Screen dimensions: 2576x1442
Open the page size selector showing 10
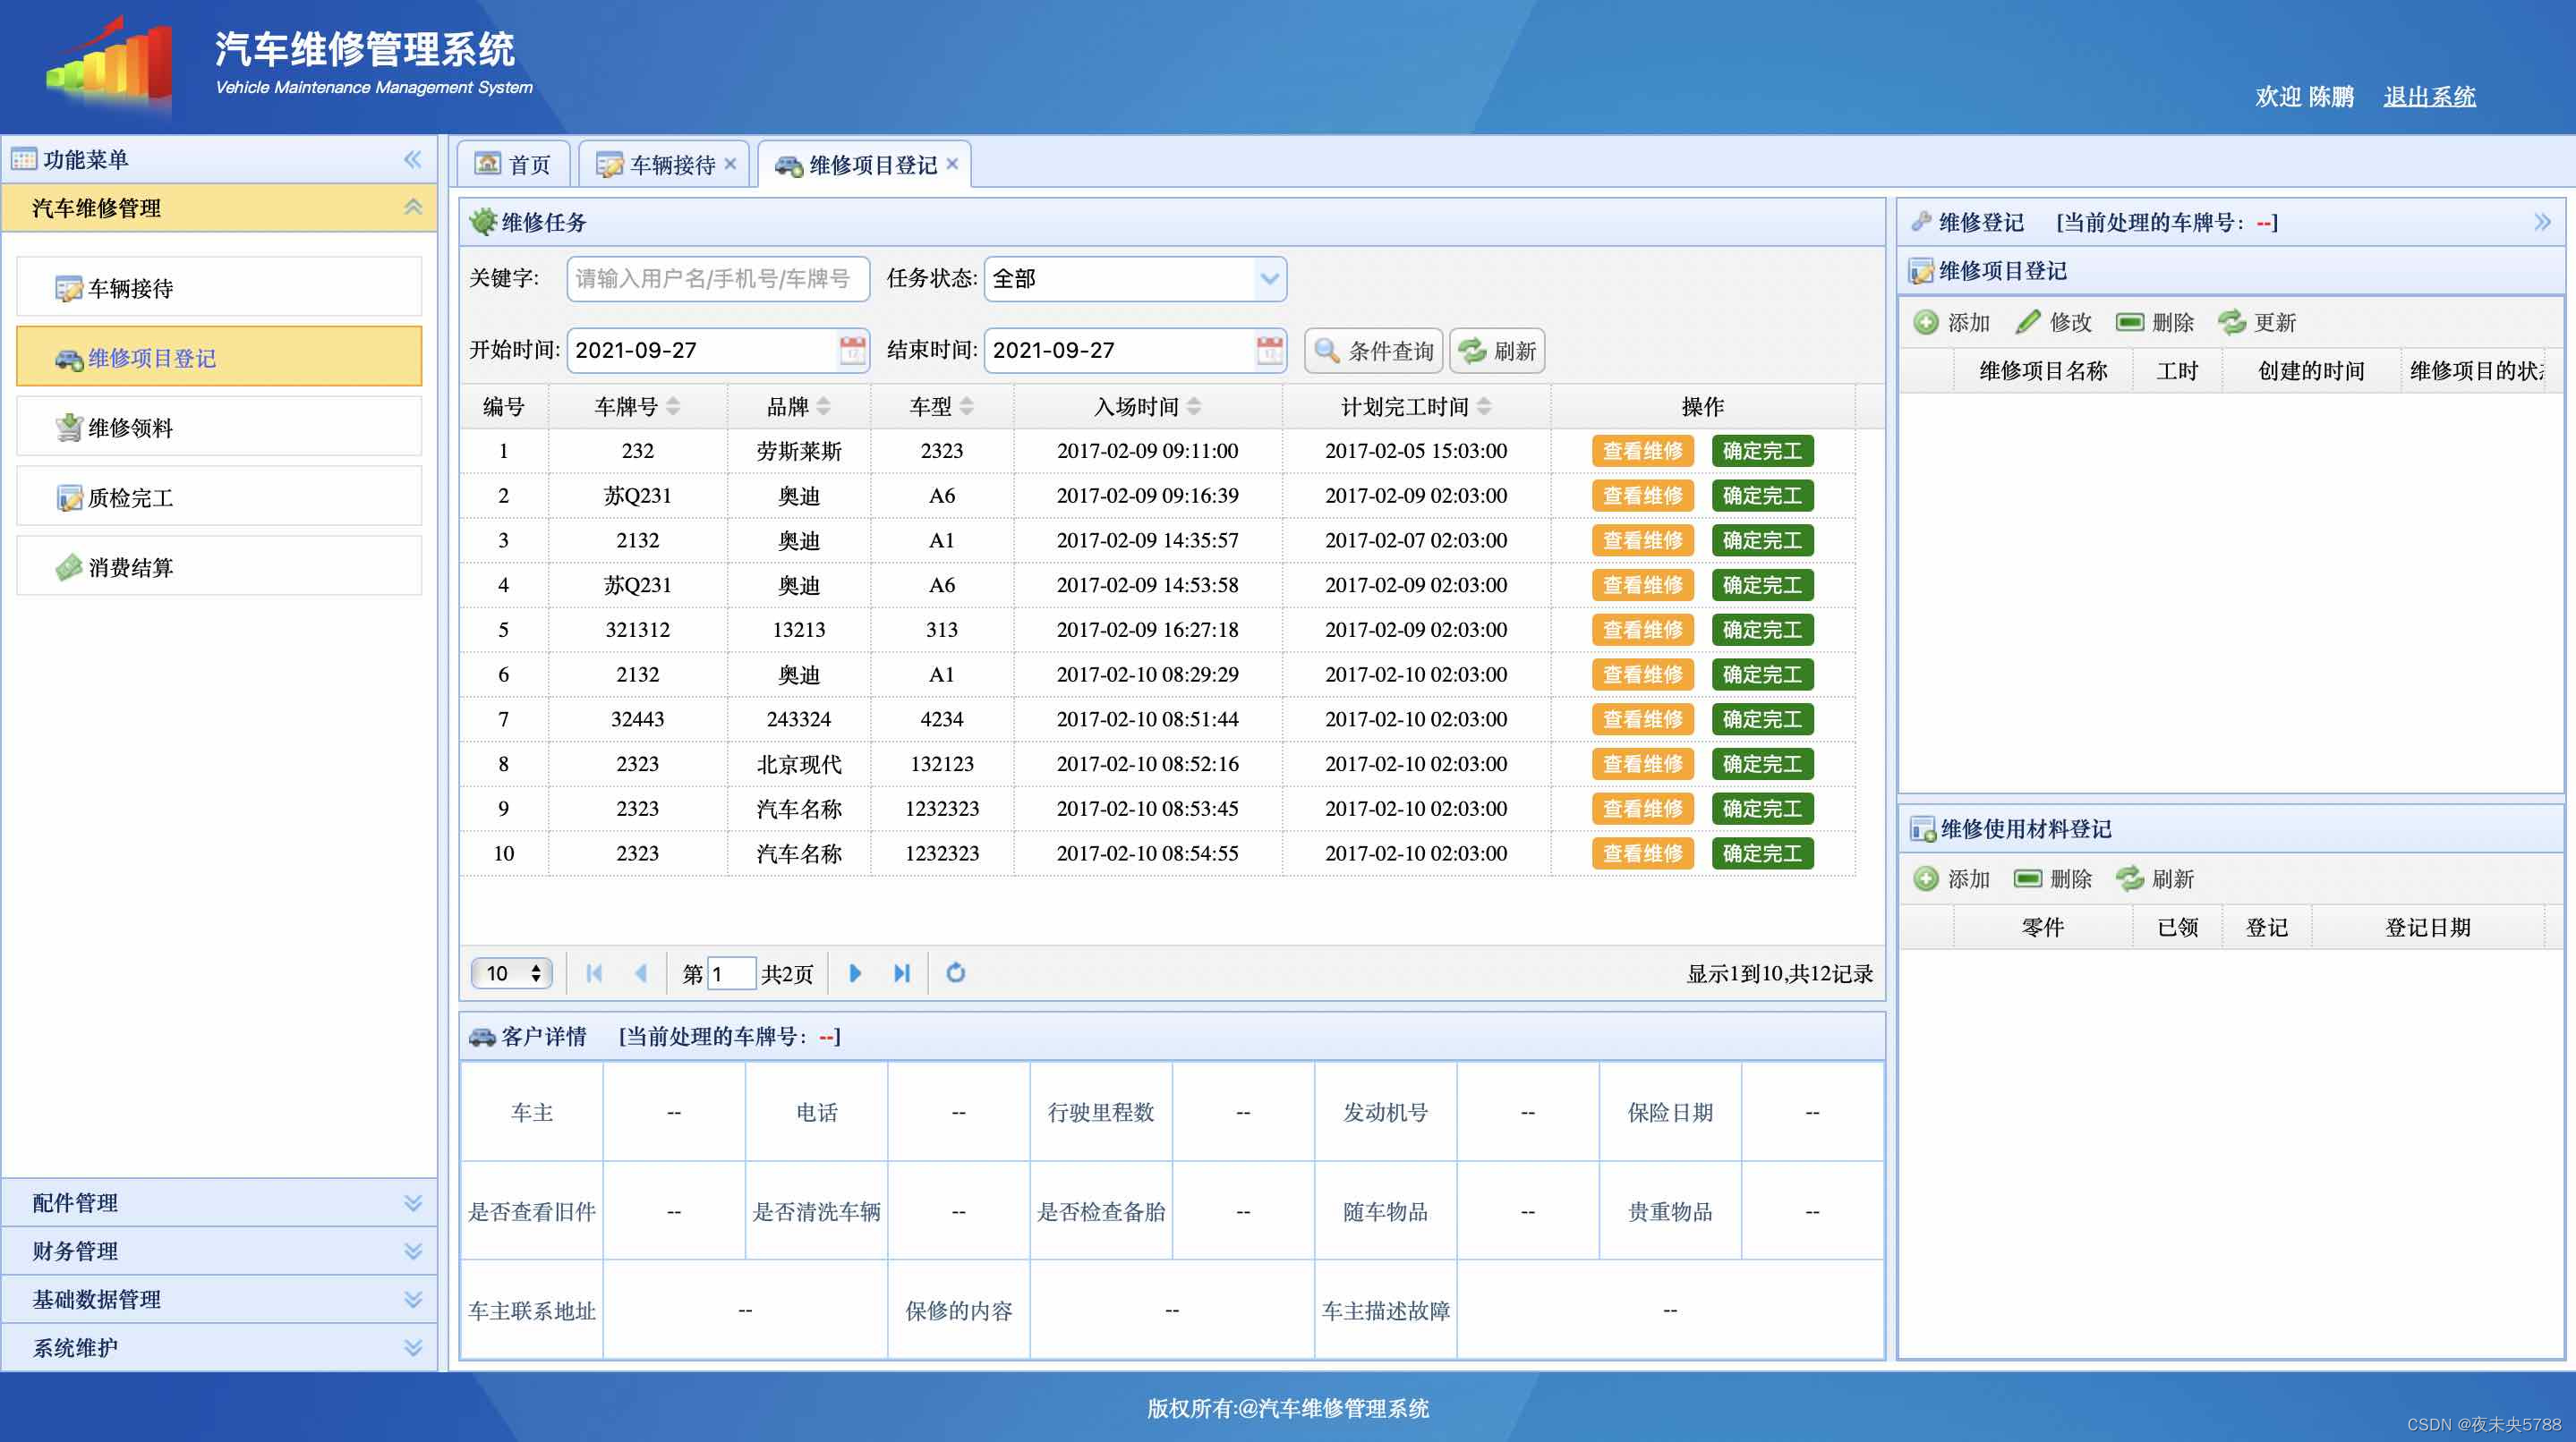[x=512, y=972]
